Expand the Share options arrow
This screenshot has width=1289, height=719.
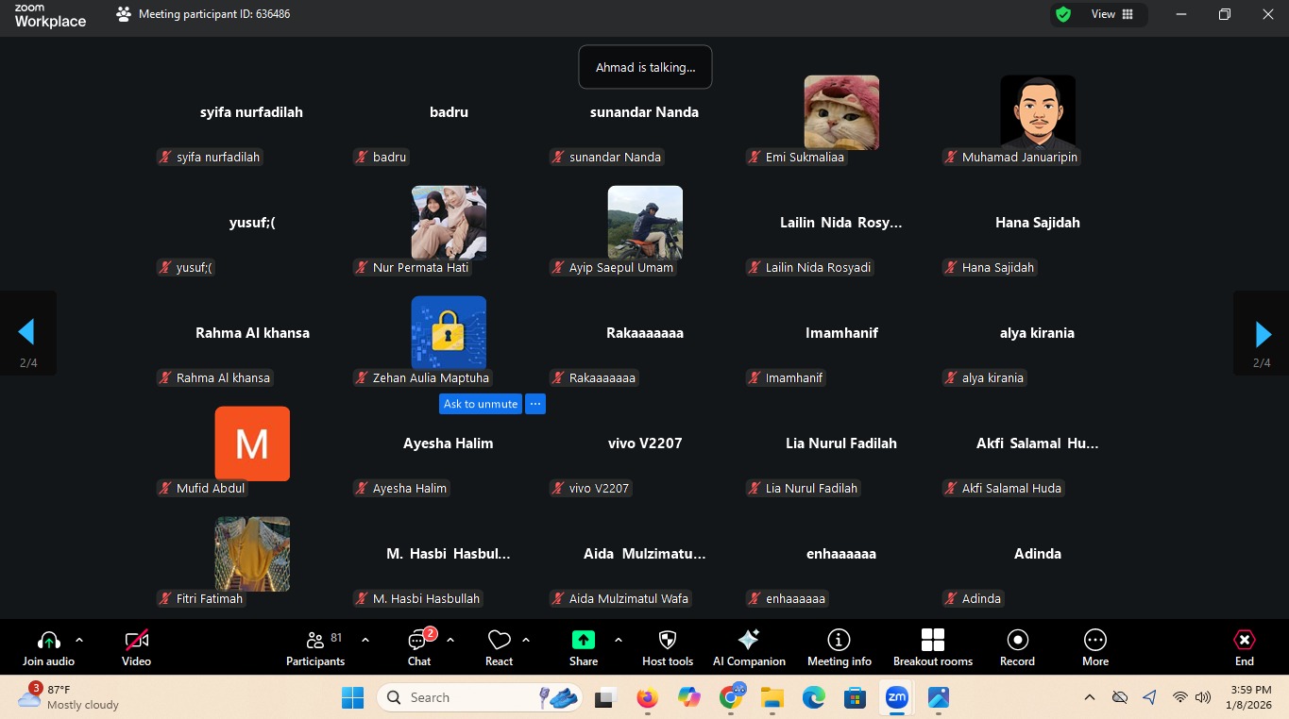click(x=619, y=640)
